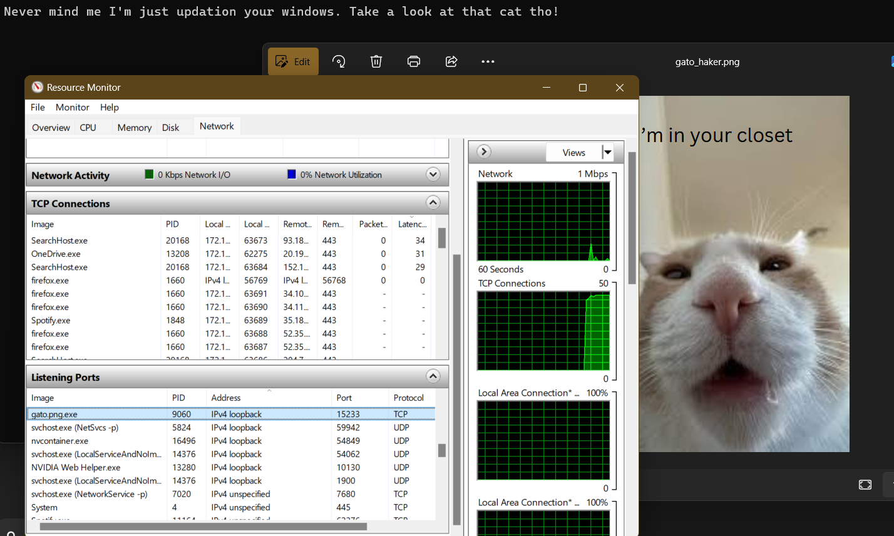Image resolution: width=894 pixels, height=536 pixels.
Task: Open the Views dropdown arrow
Action: point(607,152)
